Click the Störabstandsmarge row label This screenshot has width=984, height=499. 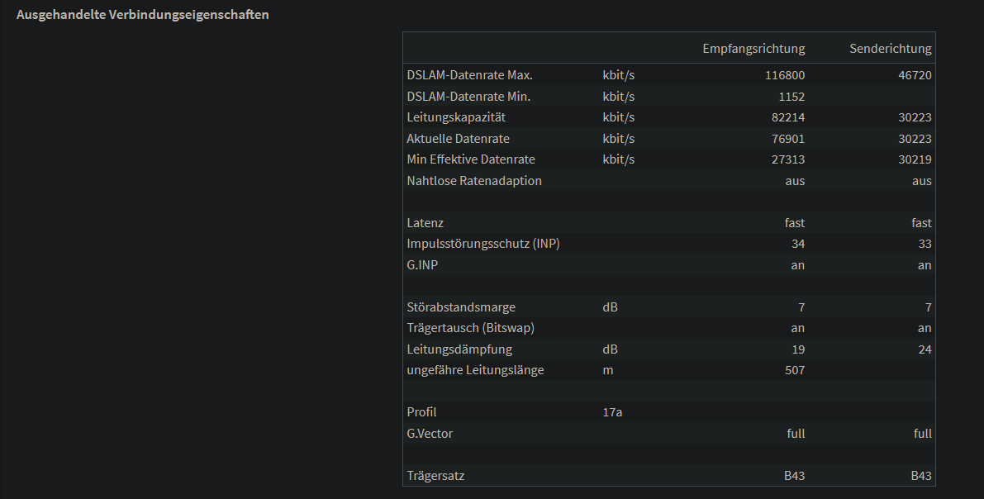click(x=461, y=307)
